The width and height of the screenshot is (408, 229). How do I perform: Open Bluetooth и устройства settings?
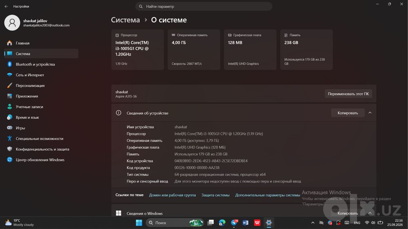point(41,64)
